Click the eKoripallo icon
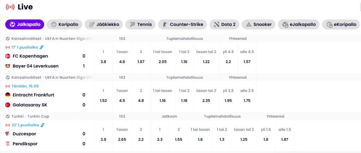Image resolution: width=361 pixels, height=153 pixels. 329,24
